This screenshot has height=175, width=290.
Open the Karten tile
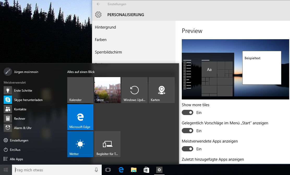tap(161, 90)
